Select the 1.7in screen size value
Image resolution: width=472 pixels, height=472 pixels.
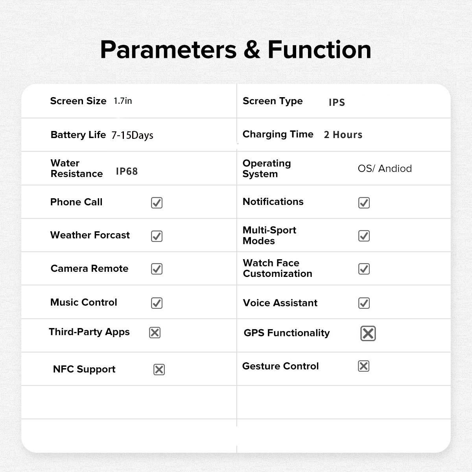[x=123, y=101]
